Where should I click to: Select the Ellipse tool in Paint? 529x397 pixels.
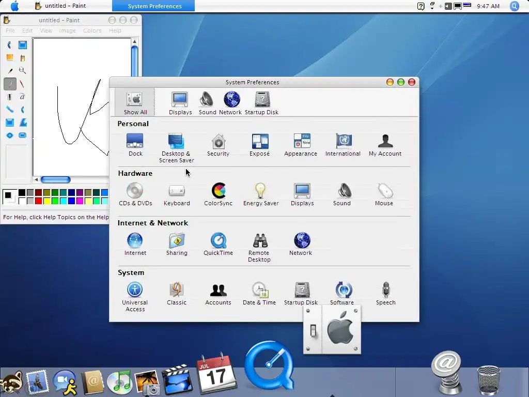point(9,135)
